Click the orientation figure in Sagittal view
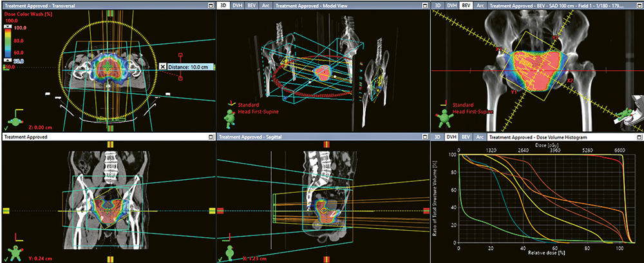The height and width of the screenshot is (263, 644). (229, 251)
